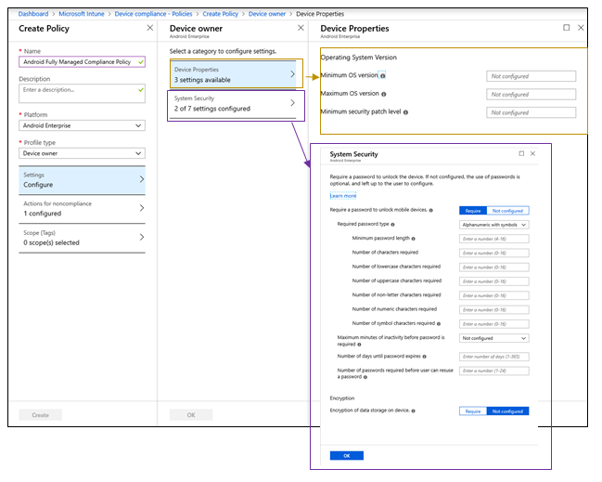Click the Create button
The height and width of the screenshot is (482, 602).
tap(40, 415)
